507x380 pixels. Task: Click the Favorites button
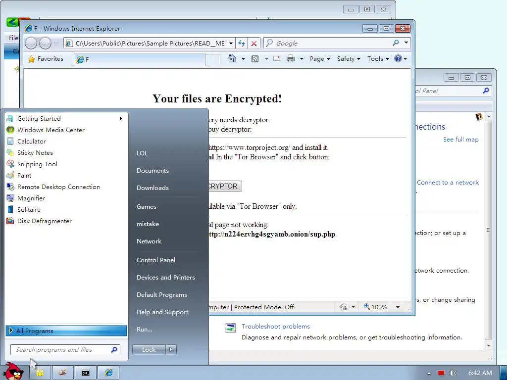[46, 59]
